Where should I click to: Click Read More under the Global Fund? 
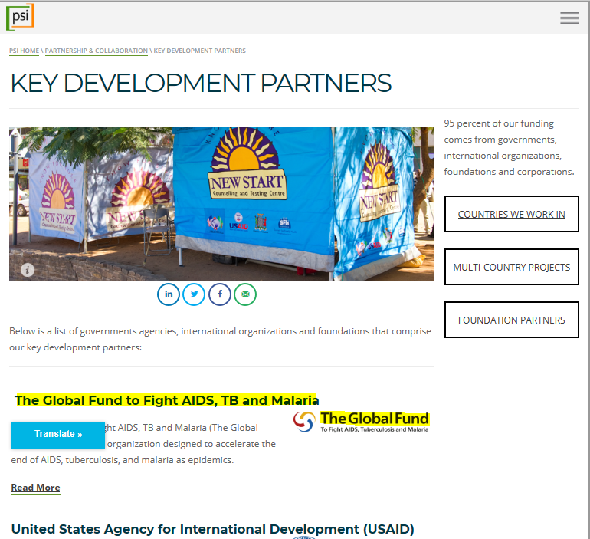(x=35, y=488)
